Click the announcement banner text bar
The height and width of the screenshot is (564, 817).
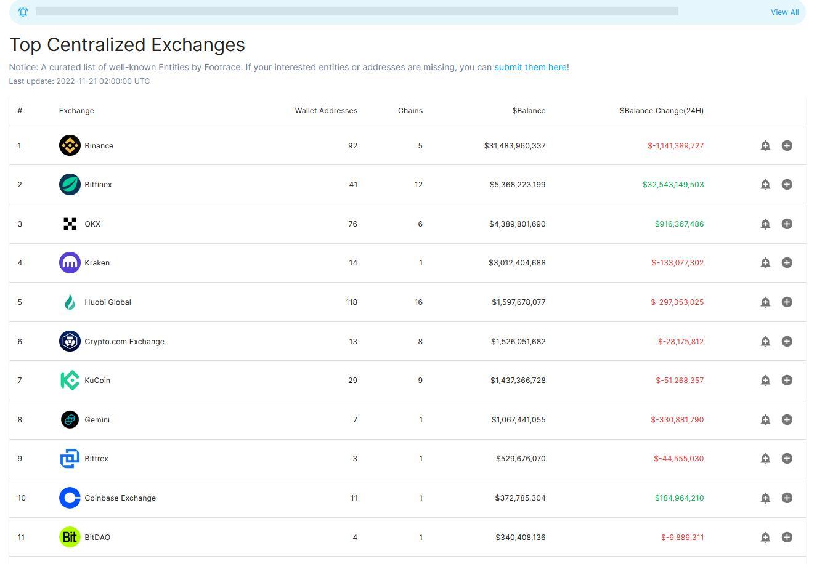(357, 11)
